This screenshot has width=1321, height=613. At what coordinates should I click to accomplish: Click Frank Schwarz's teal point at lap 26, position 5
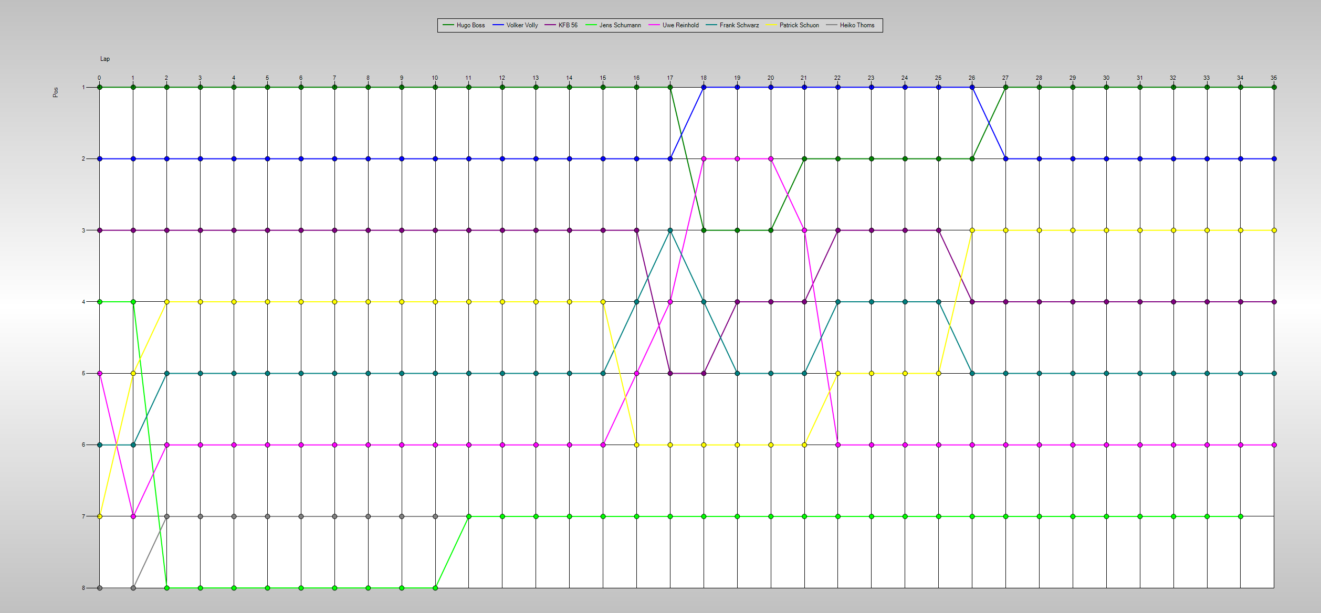coord(972,373)
